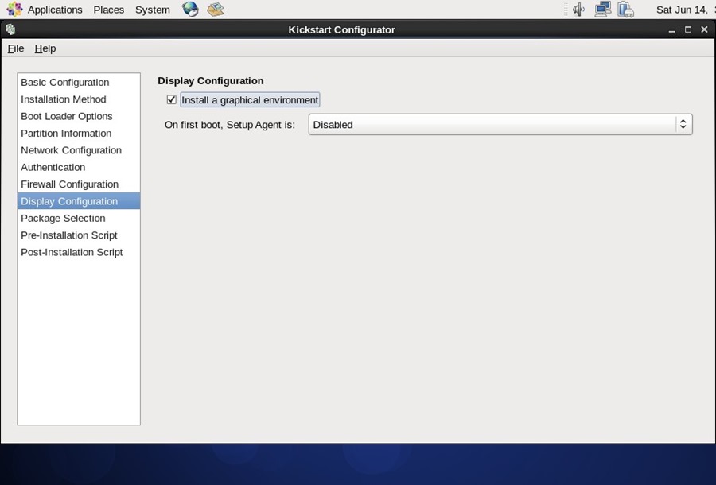Click the speaker volume icon in the panel
716x485 pixels.
[x=576, y=9]
